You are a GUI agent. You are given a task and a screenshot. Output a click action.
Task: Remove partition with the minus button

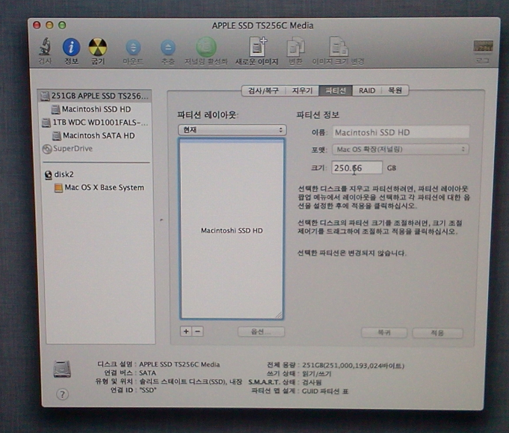pos(197,331)
